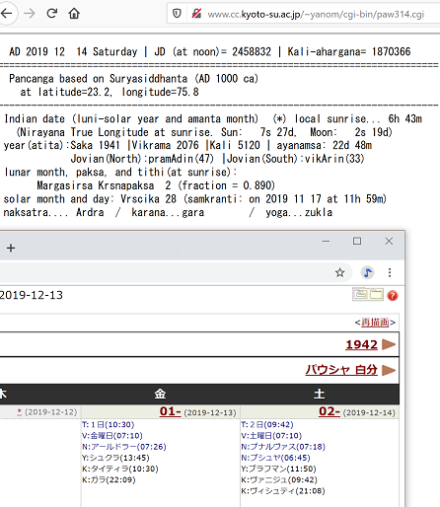Viewport: 440px width, 507px height.
Task: Click N:プナルヴァス(07:18) entry
Action: pos(283,447)
